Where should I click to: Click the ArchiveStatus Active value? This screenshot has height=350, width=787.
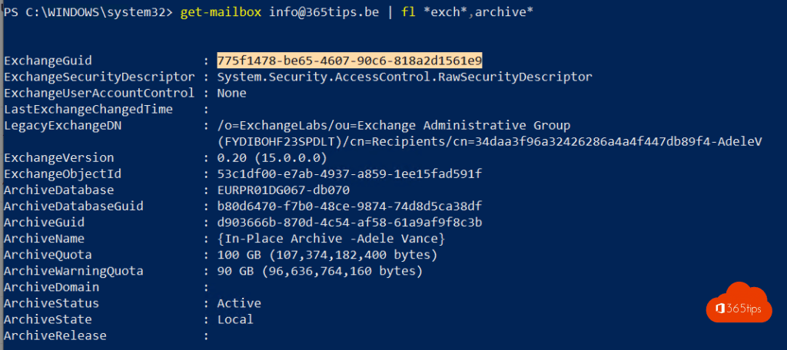[x=239, y=303]
